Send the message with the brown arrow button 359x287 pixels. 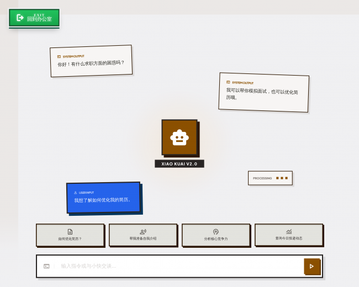point(312,266)
